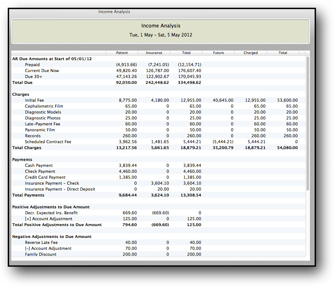Viewport: 335px width, 286px height.
Task: Click the Late-Payment Fee row
Action: click(x=158, y=124)
